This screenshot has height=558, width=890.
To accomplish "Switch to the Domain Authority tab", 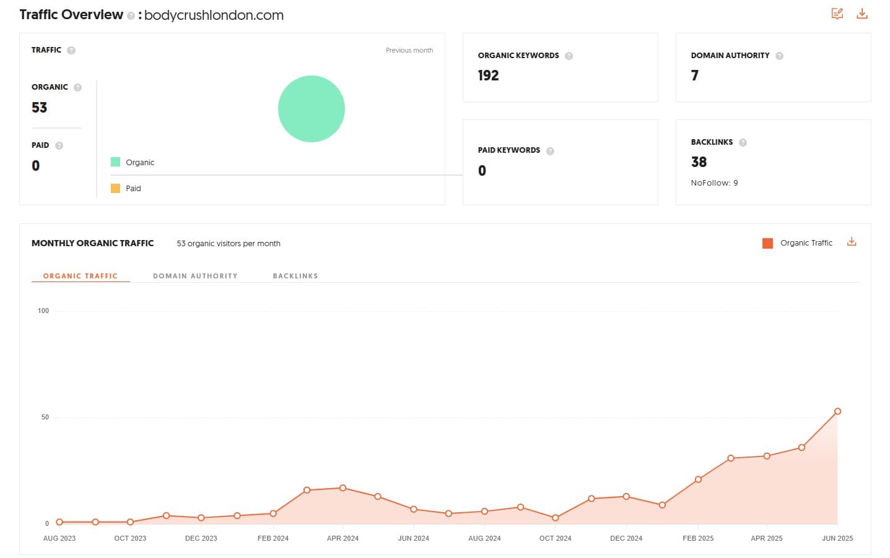I will pyautogui.click(x=195, y=275).
